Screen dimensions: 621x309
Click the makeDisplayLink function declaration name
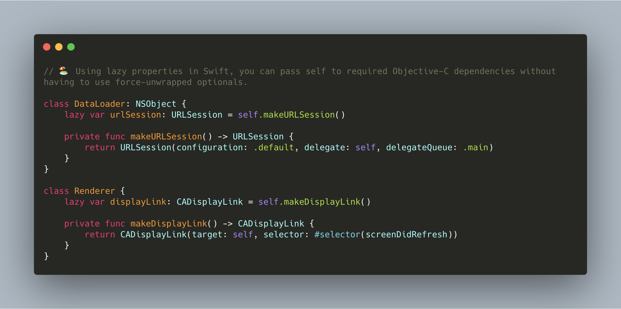pyautogui.click(x=169, y=224)
